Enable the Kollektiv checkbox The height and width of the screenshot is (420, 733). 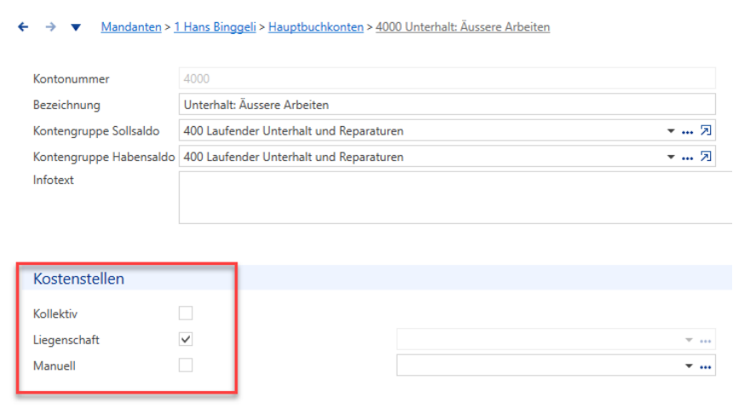pos(186,313)
